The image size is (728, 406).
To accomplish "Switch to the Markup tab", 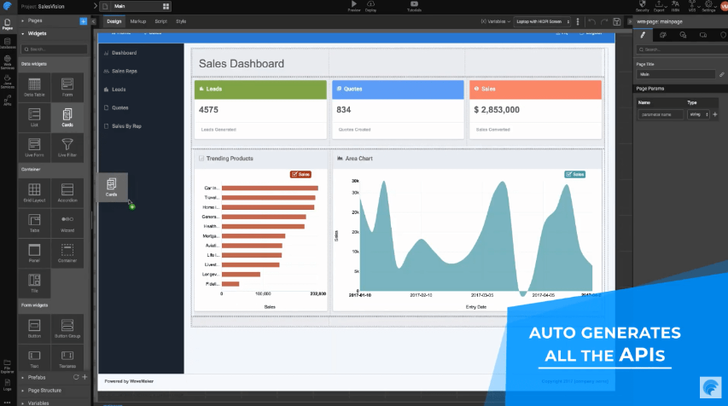I will (x=138, y=21).
